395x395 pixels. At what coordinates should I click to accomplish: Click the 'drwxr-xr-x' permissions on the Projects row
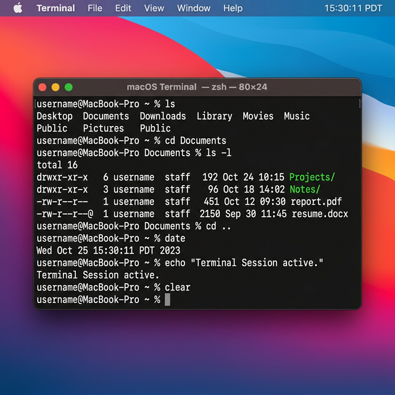(x=62, y=177)
